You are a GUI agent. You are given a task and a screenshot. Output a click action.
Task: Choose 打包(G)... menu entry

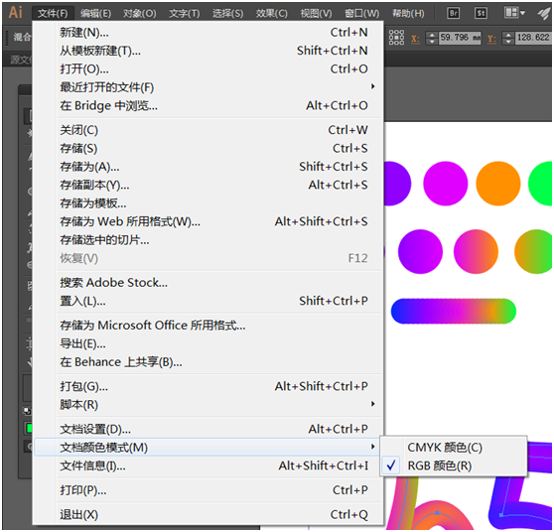pyautogui.click(x=208, y=386)
